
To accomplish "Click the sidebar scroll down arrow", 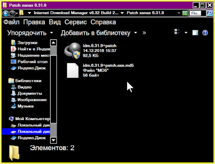I will [x=53, y=140].
